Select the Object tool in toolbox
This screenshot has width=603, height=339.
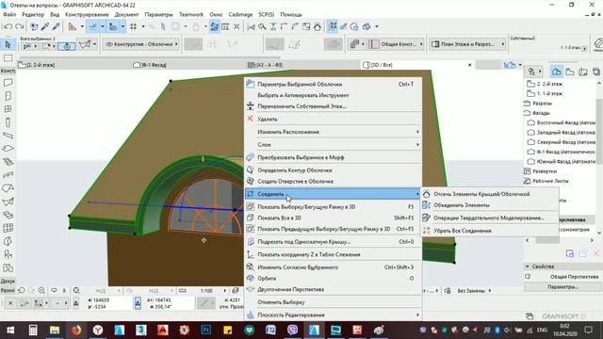click(x=8, y=254)
